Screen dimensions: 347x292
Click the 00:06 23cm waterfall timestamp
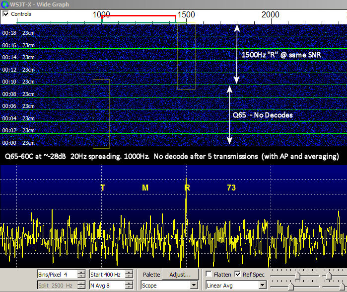coord(18,106)
